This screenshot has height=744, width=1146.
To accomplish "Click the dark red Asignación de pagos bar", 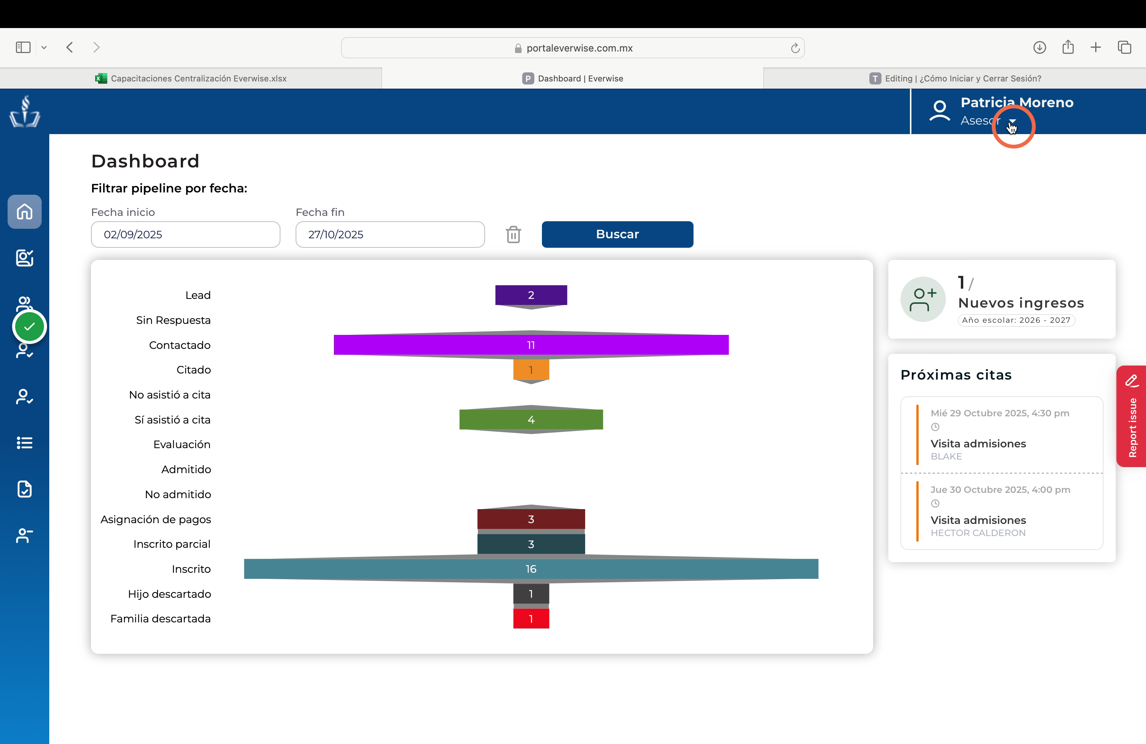I will [x=531, y=519].
